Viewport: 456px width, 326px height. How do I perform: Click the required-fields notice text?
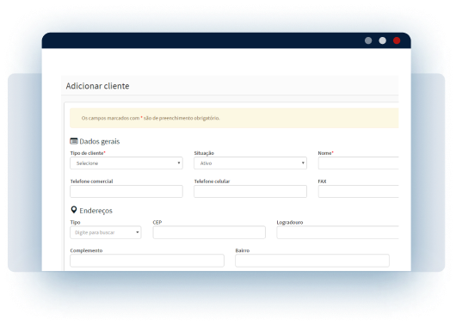[151, 118]
